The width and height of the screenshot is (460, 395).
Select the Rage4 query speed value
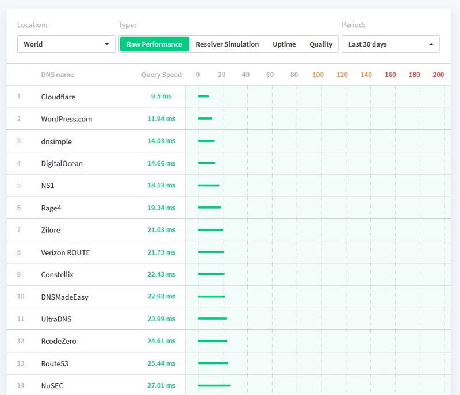point(161,208)
